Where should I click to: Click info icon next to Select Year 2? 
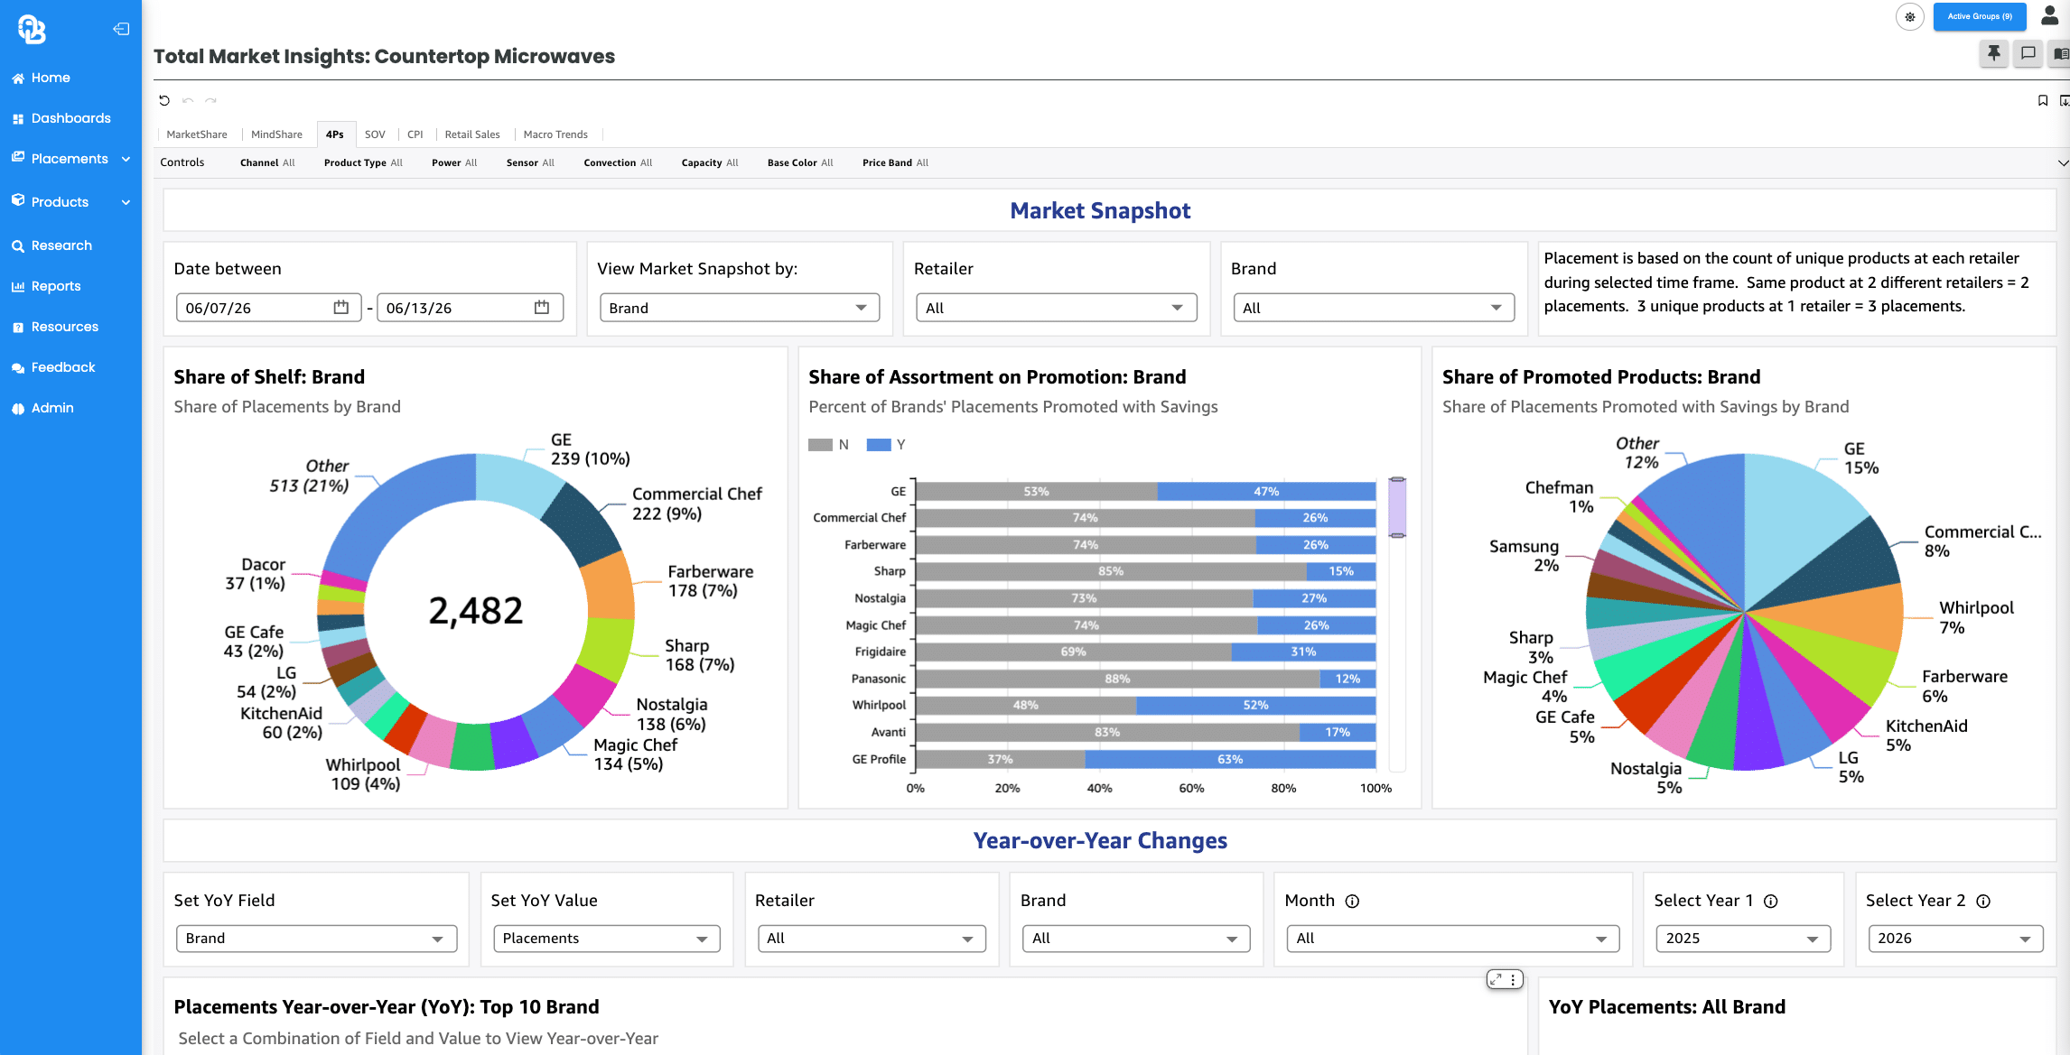click(x=1983, y=902)
